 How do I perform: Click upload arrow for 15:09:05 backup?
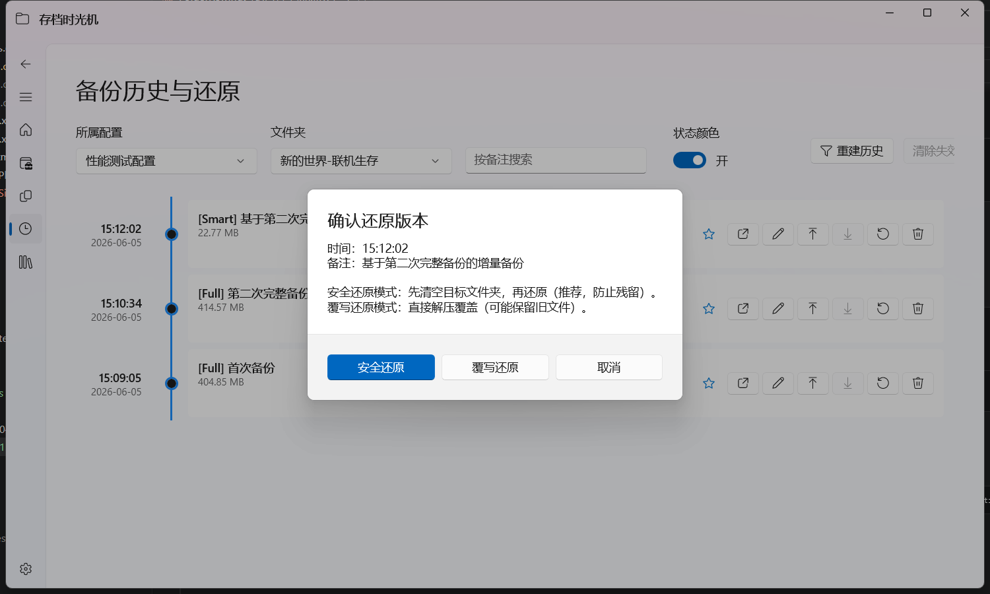pos(813,383)
